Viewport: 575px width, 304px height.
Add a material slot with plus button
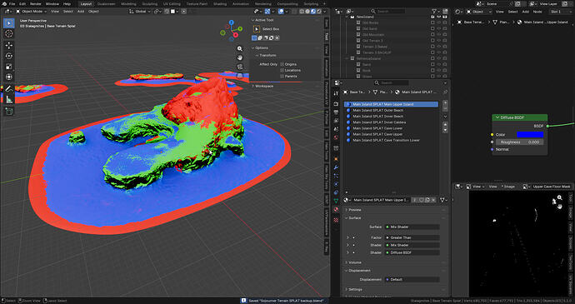[445, 104]
